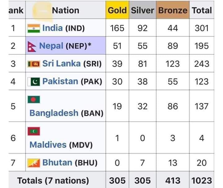This screenshot has width=223, height=188.
Task: Follow the Maldives link
Action: [x=48, y=145]
